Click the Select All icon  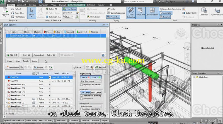[x=47, y=9]
